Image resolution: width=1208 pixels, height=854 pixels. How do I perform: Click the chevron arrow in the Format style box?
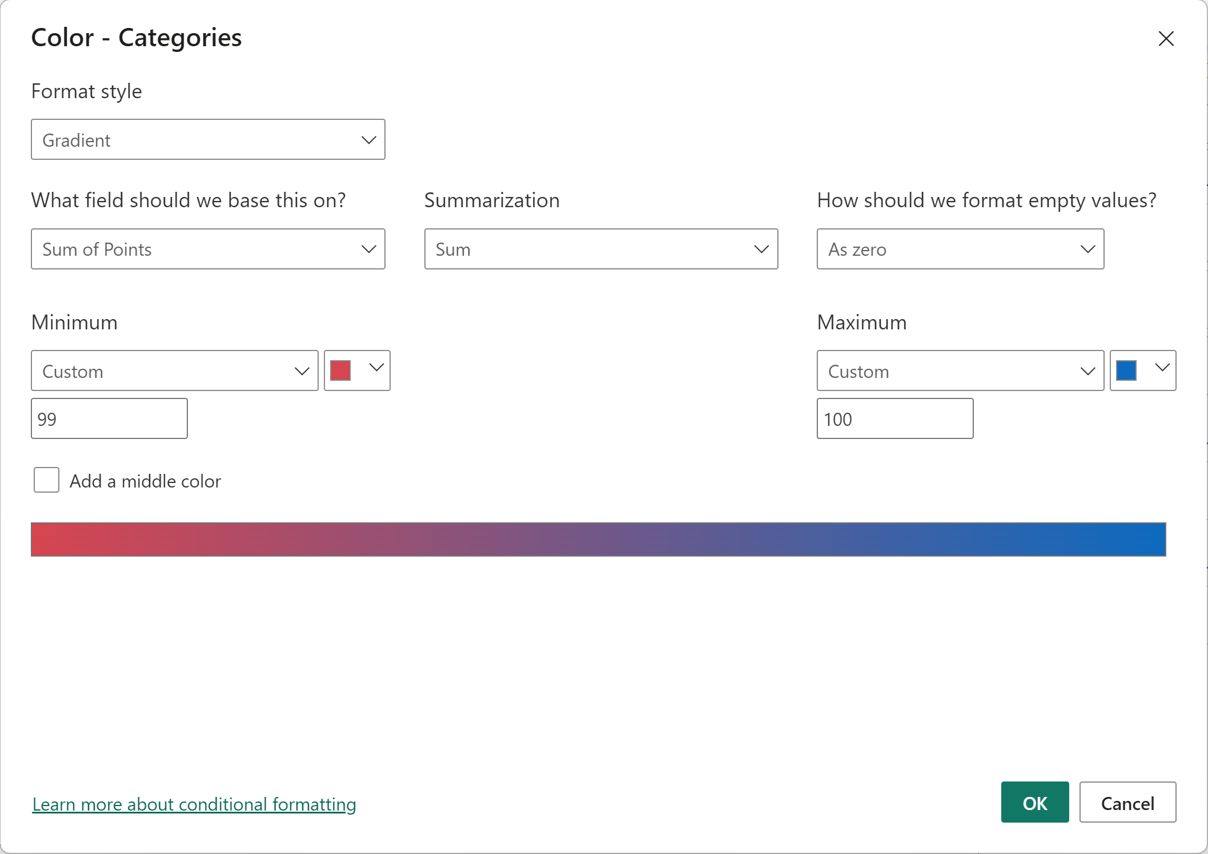point(369,140)
